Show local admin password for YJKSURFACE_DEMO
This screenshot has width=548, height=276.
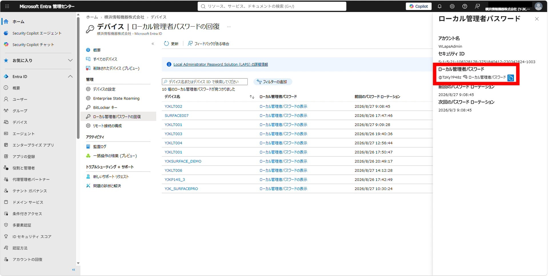pos(283,161)
